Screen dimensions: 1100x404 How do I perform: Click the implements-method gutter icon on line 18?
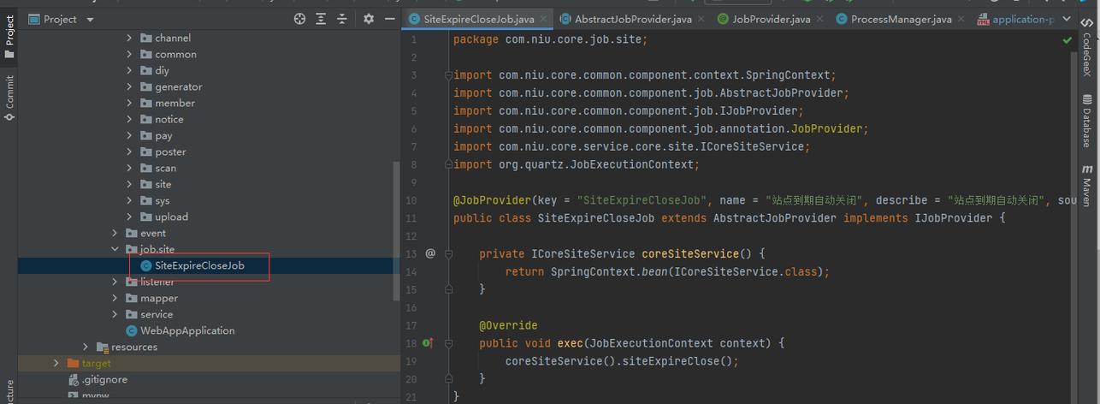[x=428, y=343]
